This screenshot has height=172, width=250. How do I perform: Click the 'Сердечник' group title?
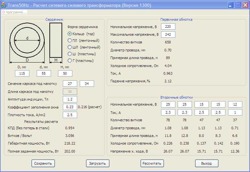[x=54, y=19]
